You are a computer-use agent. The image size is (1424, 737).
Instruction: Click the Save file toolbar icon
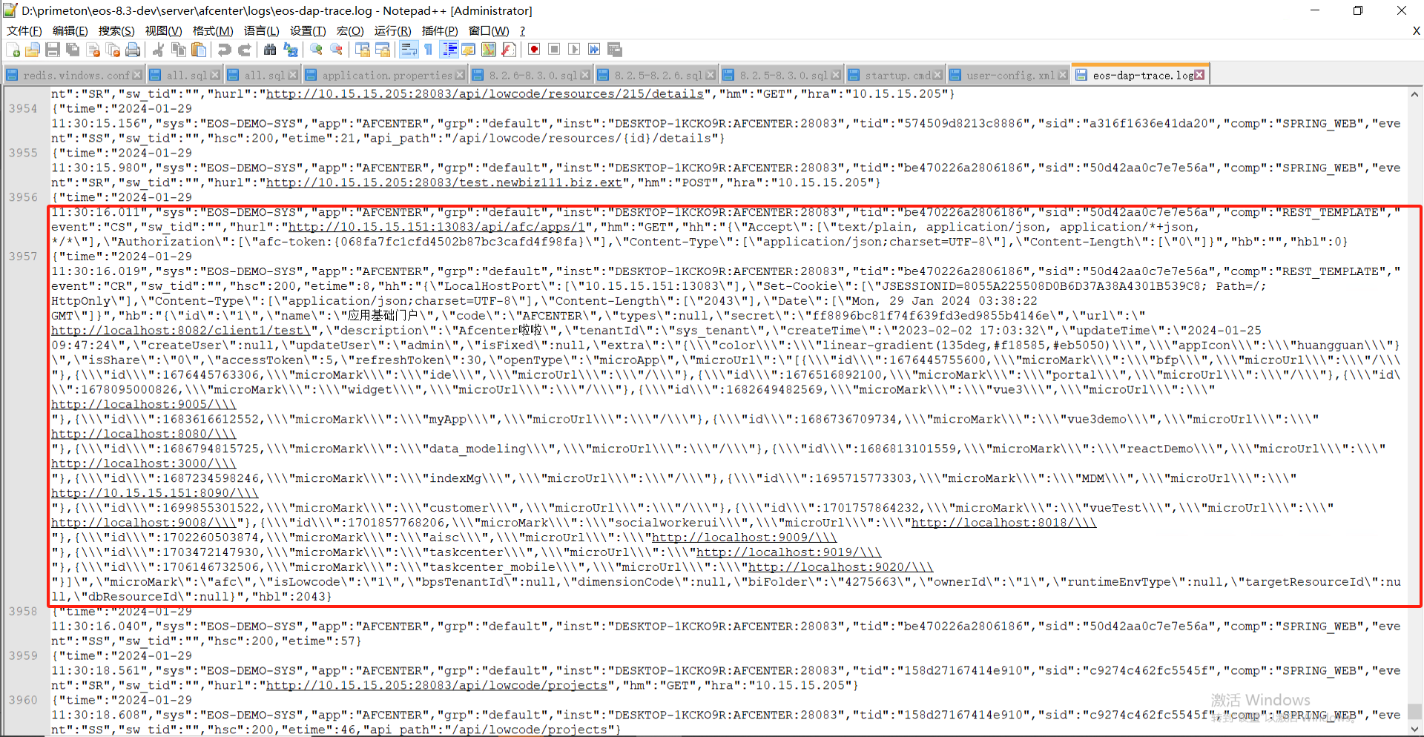click(53, 50)
